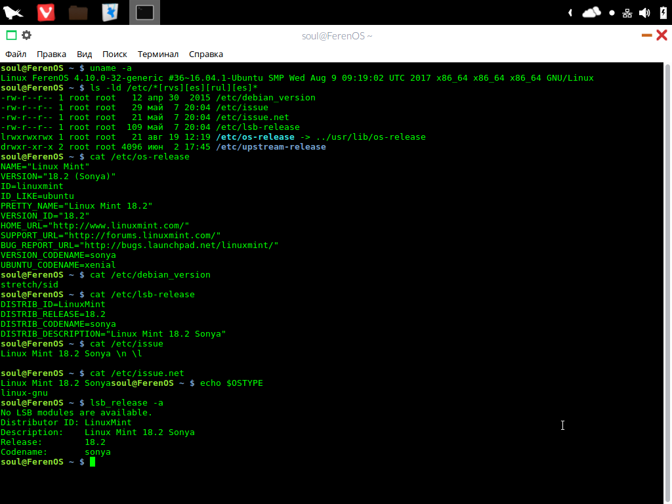Viewport: 672px width, 504px height.
Task: Click the /etc/os-release symlink name
Action: click(x=255, y=137)
